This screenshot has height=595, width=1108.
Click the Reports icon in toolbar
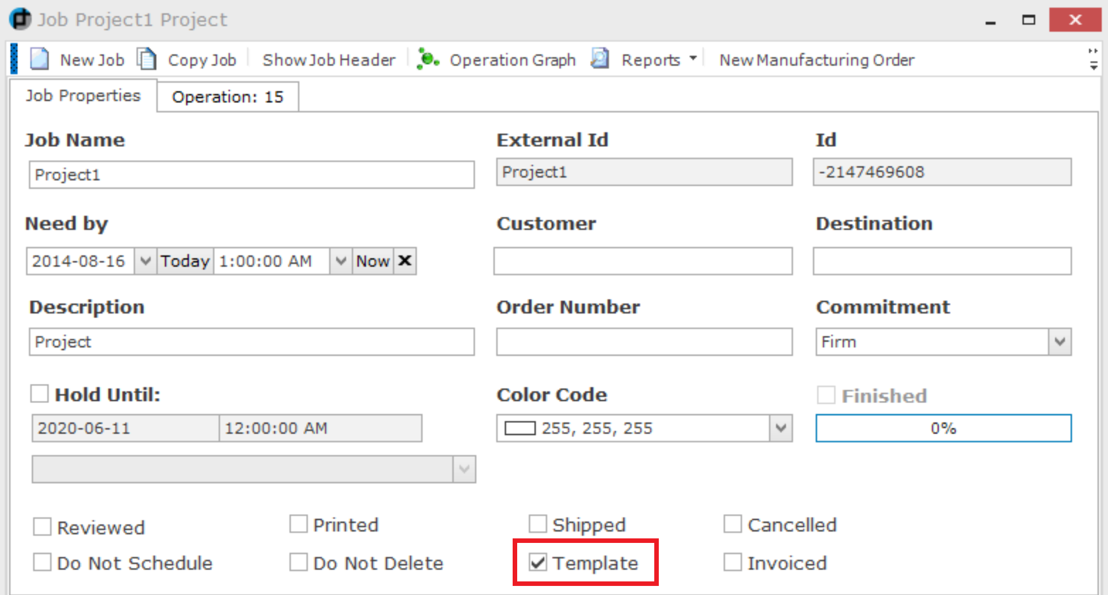click(599, 59)
